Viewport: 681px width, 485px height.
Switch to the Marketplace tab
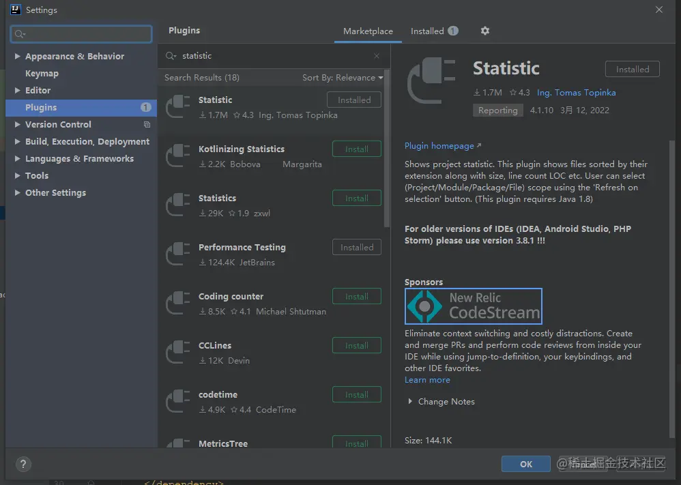pyautogui.click(x=368, y=31)
